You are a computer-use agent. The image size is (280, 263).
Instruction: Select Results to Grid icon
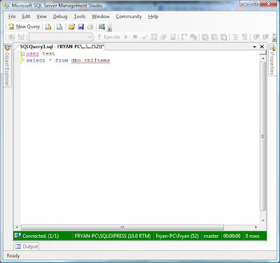(x=214, y=37)
